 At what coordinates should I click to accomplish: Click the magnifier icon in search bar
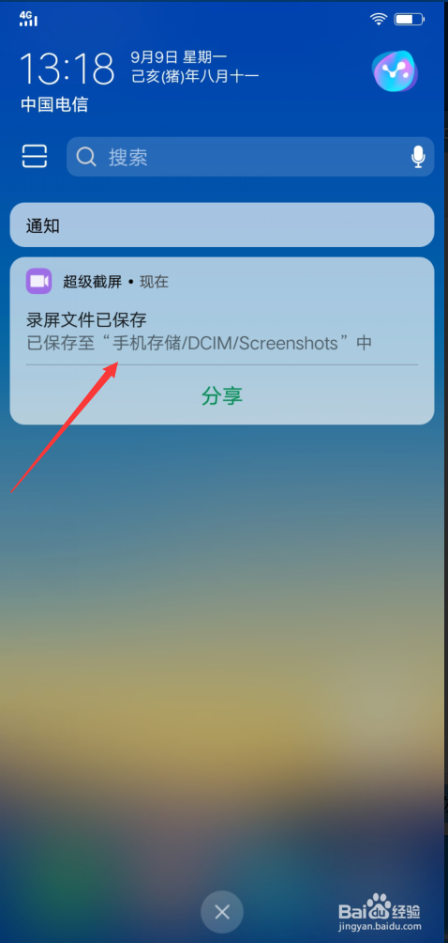[x=87, y=157]
